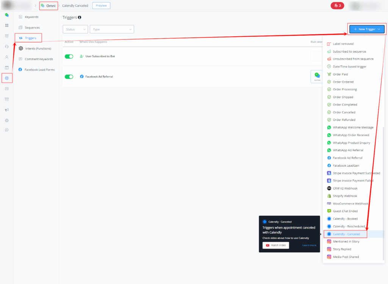Click the Watch Video button
The height and width of the screenshot is (284, 388).
[x=276, y=245]
